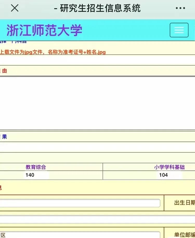
Task: Click the white row below the upload instruction
Action: coord(97,60)
